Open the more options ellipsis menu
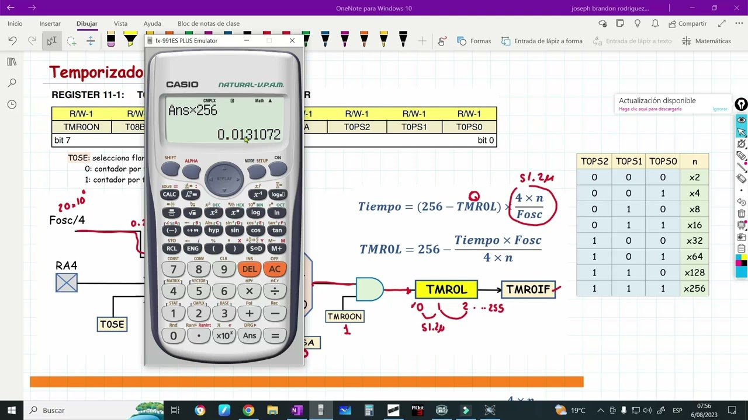This screenshot has height=420, width=748. (x=737, y=23)
